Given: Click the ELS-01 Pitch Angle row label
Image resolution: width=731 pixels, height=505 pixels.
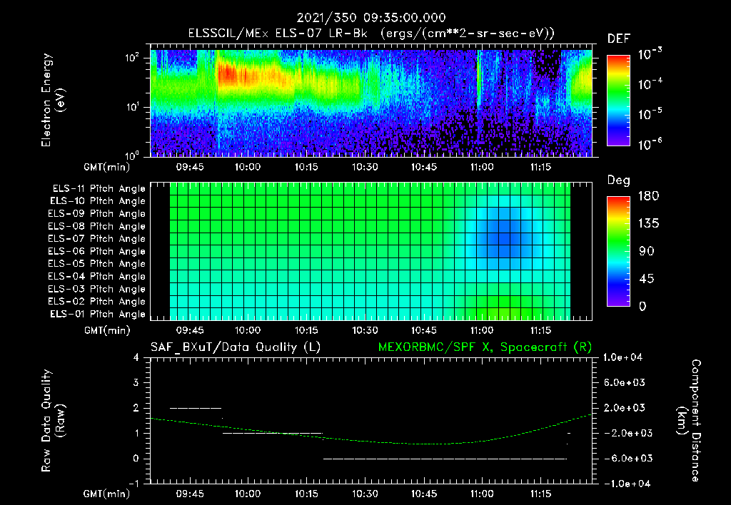Looking at the screenshot, I should 98,314.
